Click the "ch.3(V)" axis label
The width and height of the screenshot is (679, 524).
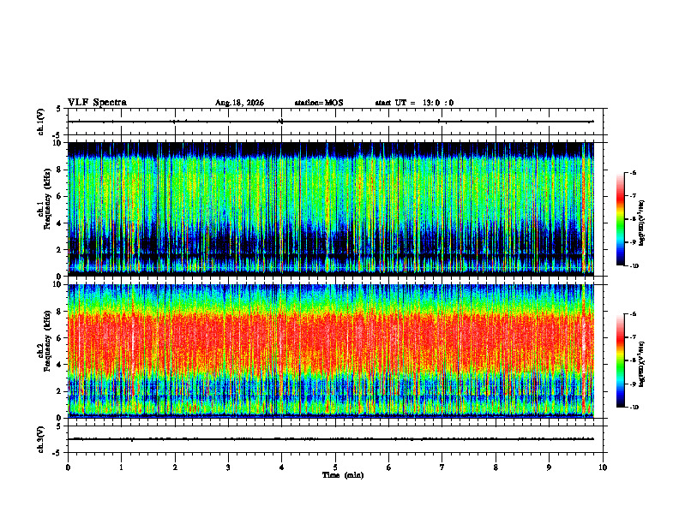click(41, 440)
